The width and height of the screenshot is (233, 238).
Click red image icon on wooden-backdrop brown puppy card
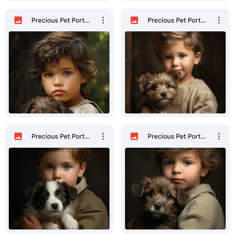click(x=134, y=20)
